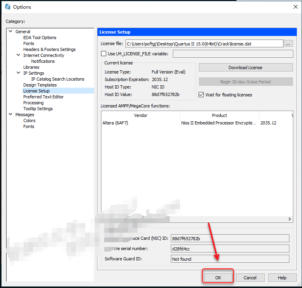Select Headers & Footers Settings
The width and height of the screenshot is (302, 288).
[49, 49]
